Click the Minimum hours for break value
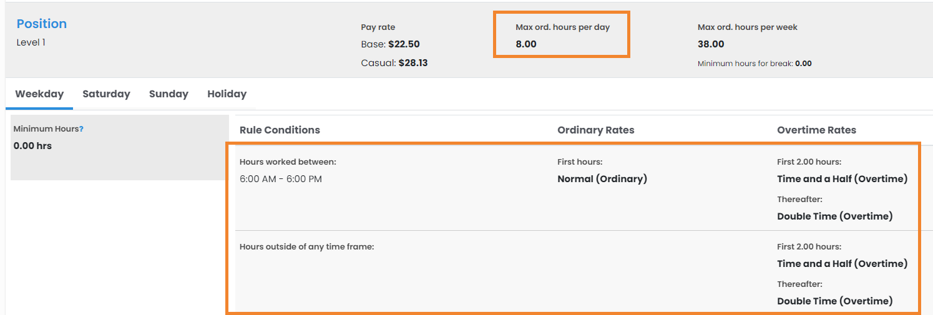 pos(803,64)
